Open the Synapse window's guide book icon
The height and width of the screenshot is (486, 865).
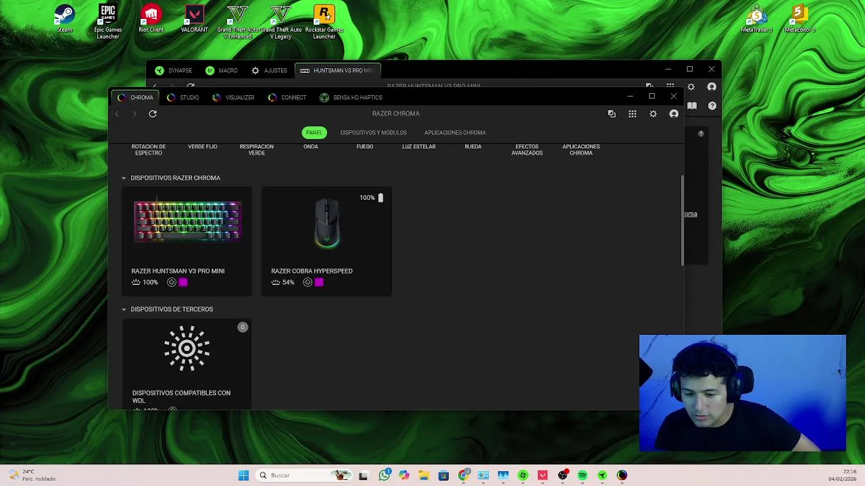(x=692, y=106)
